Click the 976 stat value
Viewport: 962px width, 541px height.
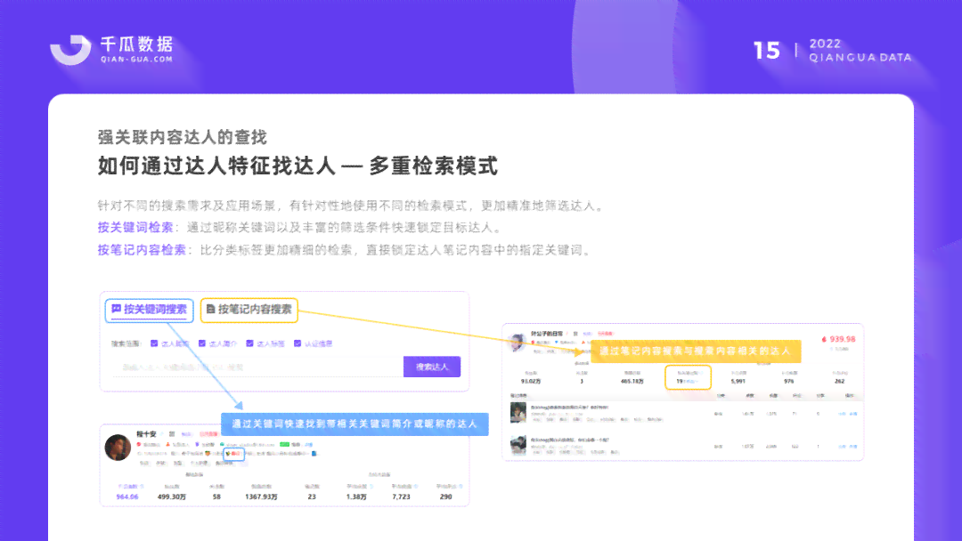point(789,381)
